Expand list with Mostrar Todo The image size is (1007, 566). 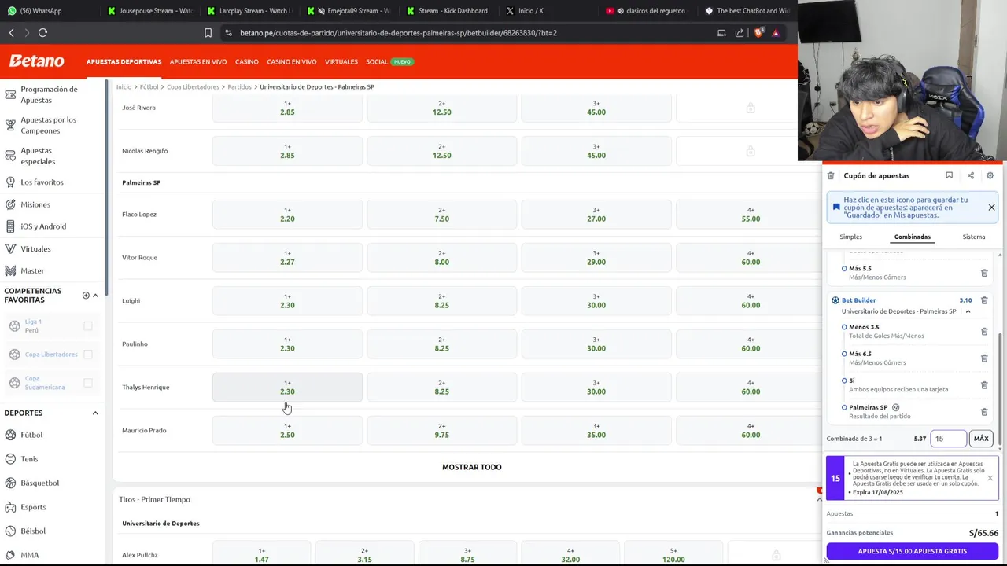point(471,467)
